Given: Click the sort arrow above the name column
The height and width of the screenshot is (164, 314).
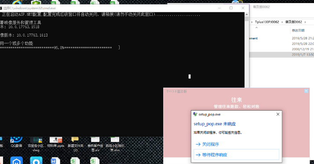Looking at the screenshot, I should click(x=256, y=28).
